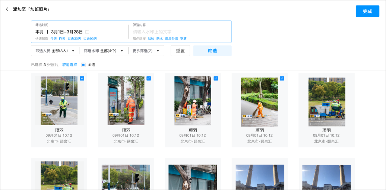
Task: Uncheck the first photo's checkbox
Action: [x=82, y=79]
